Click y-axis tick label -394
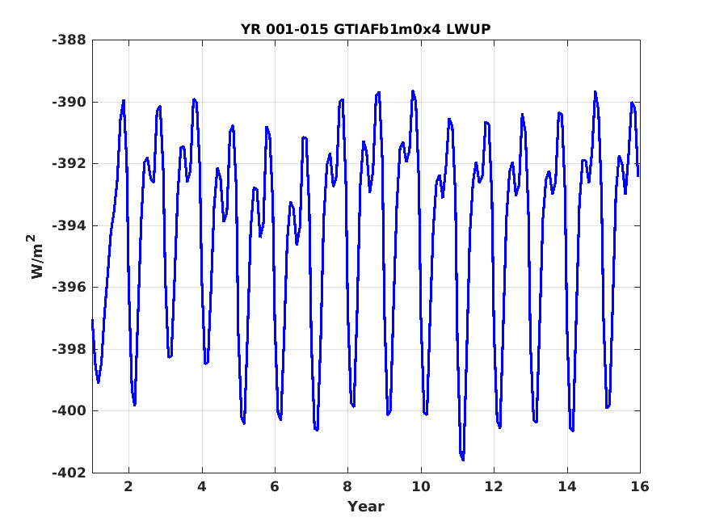The width and height of the screenshot is (707, 530). pos(69,225)
